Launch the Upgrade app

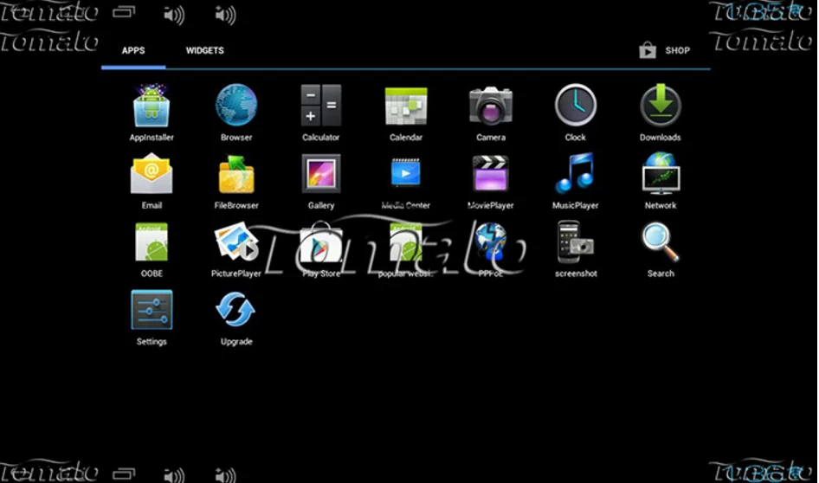point(236,310)
